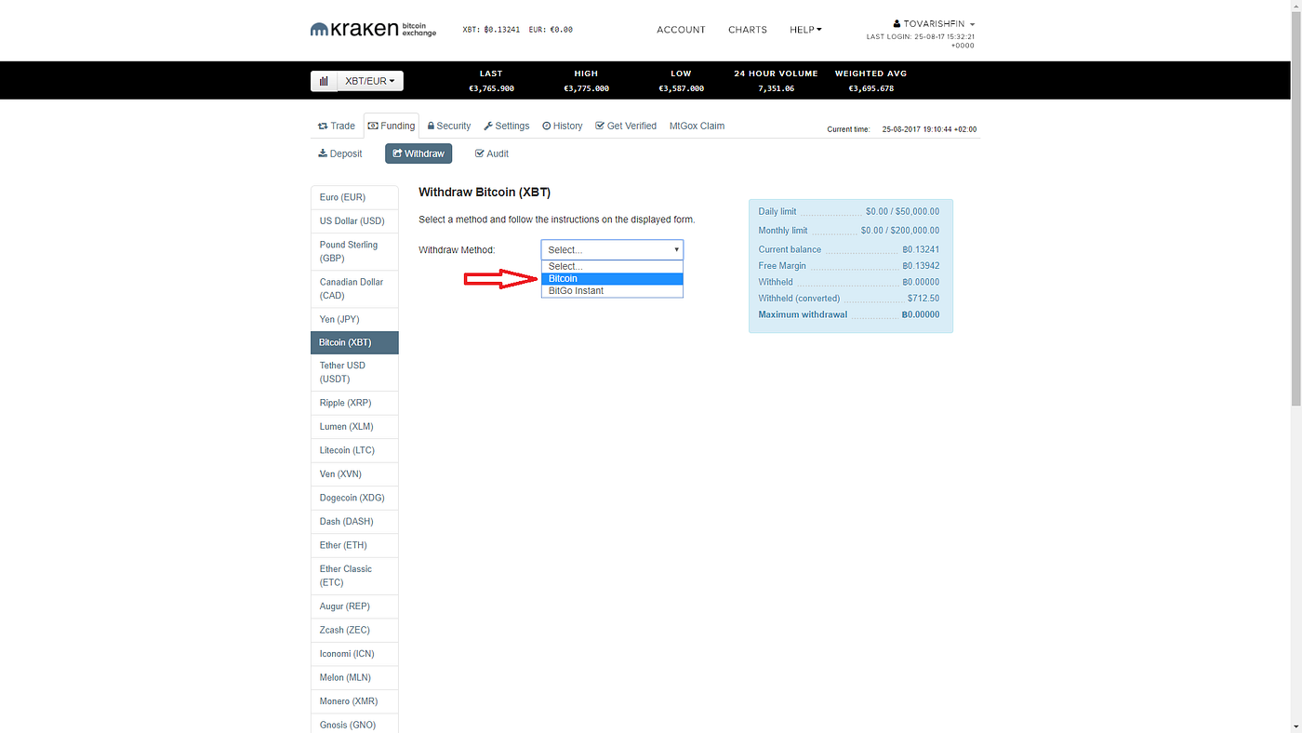Open the Audit sub-tab
Image resolution: width=1302 pixels, height=733 pixels.
pos(492,153)
